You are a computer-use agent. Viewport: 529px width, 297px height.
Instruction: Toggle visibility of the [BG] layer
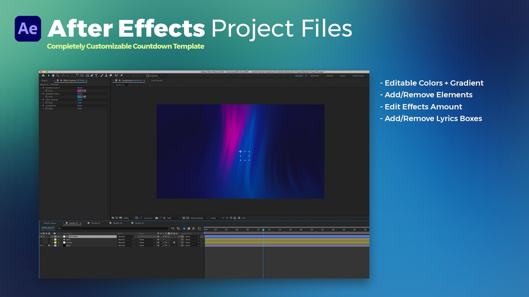(41, 245)
